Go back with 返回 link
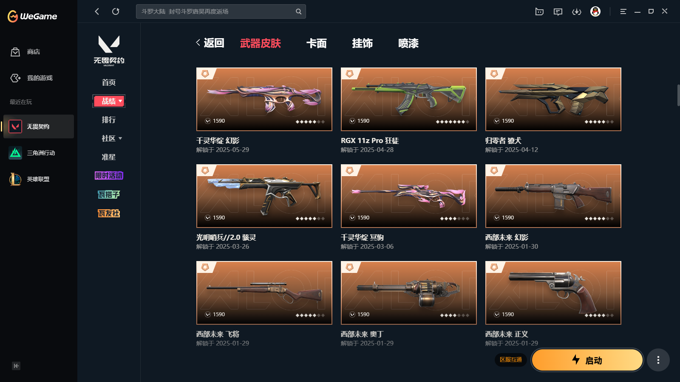Screen dimensions: 680x382 point(210,43)
